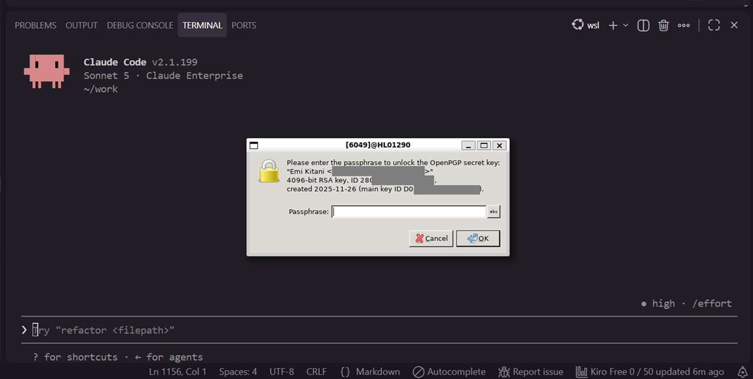This screenshot has width=753, height=379.
Task: Open the passphrase dialog window menu icon
Action: click(254, 145)
